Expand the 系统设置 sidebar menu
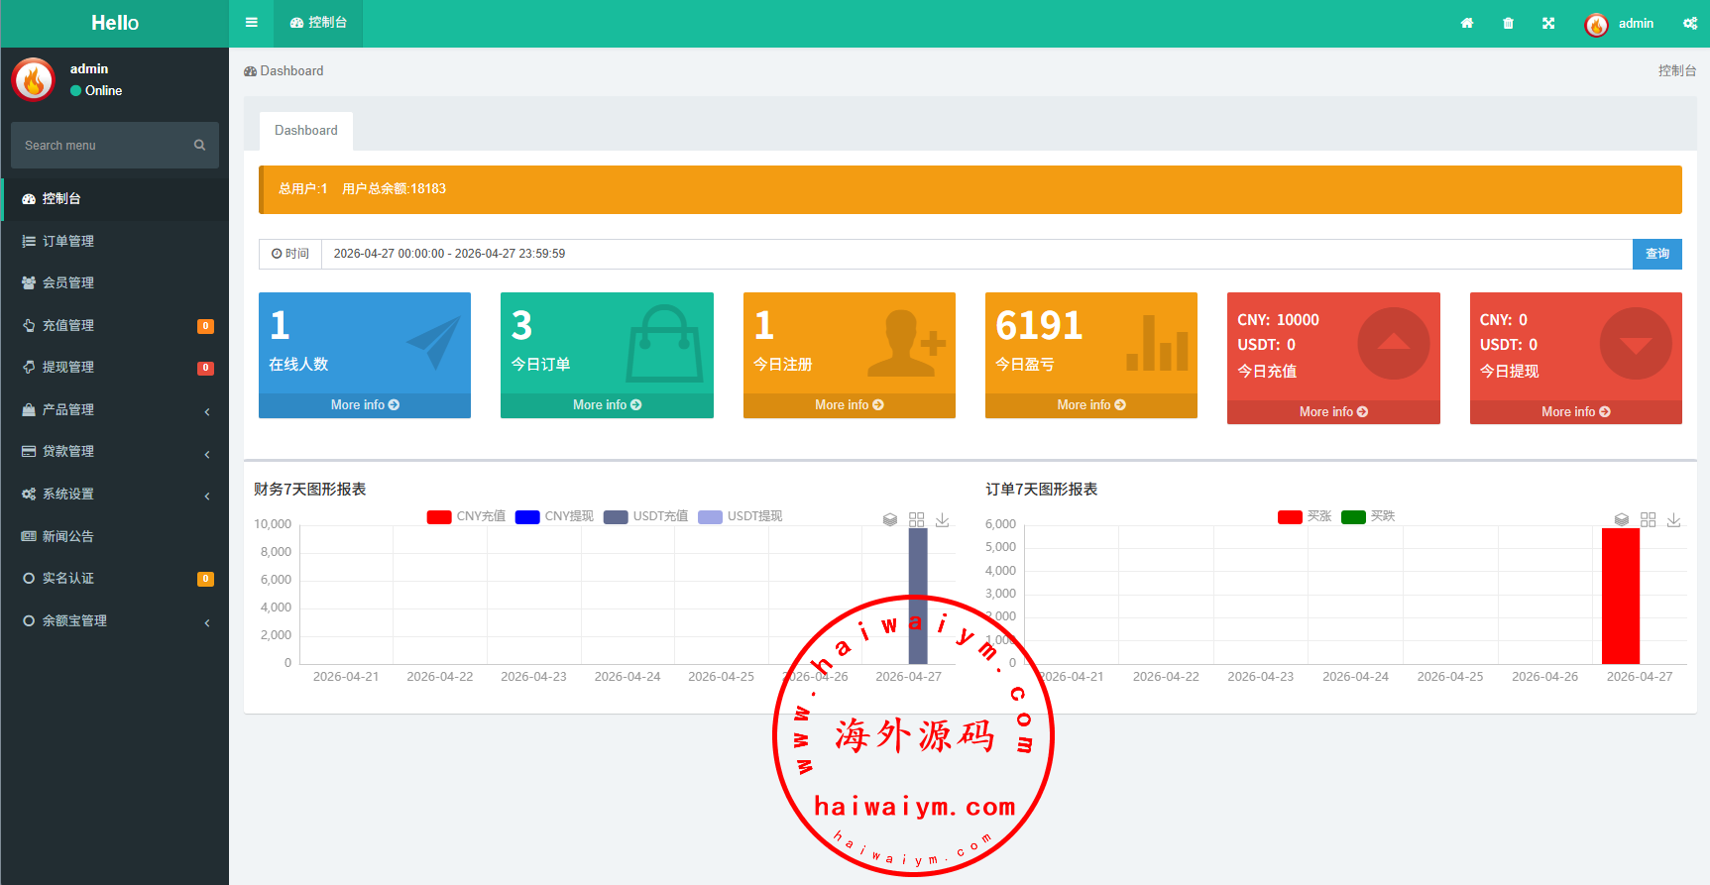The width and height of the screenshot is (1710, 885). point(114,494)
